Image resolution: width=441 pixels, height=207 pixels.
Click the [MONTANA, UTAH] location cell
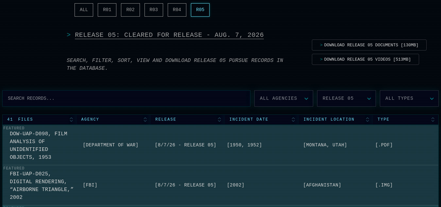(x=325, y=145)
